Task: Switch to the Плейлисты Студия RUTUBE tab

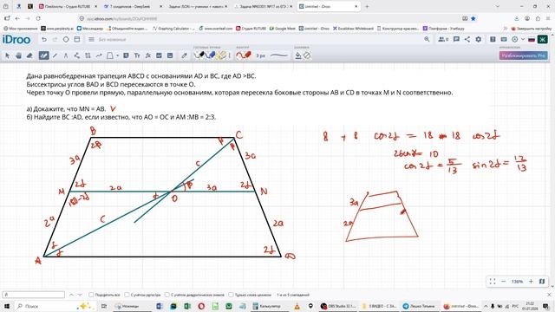Action: pos(68,6)
